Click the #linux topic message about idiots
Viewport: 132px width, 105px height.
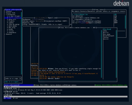(x=70, y=70)
